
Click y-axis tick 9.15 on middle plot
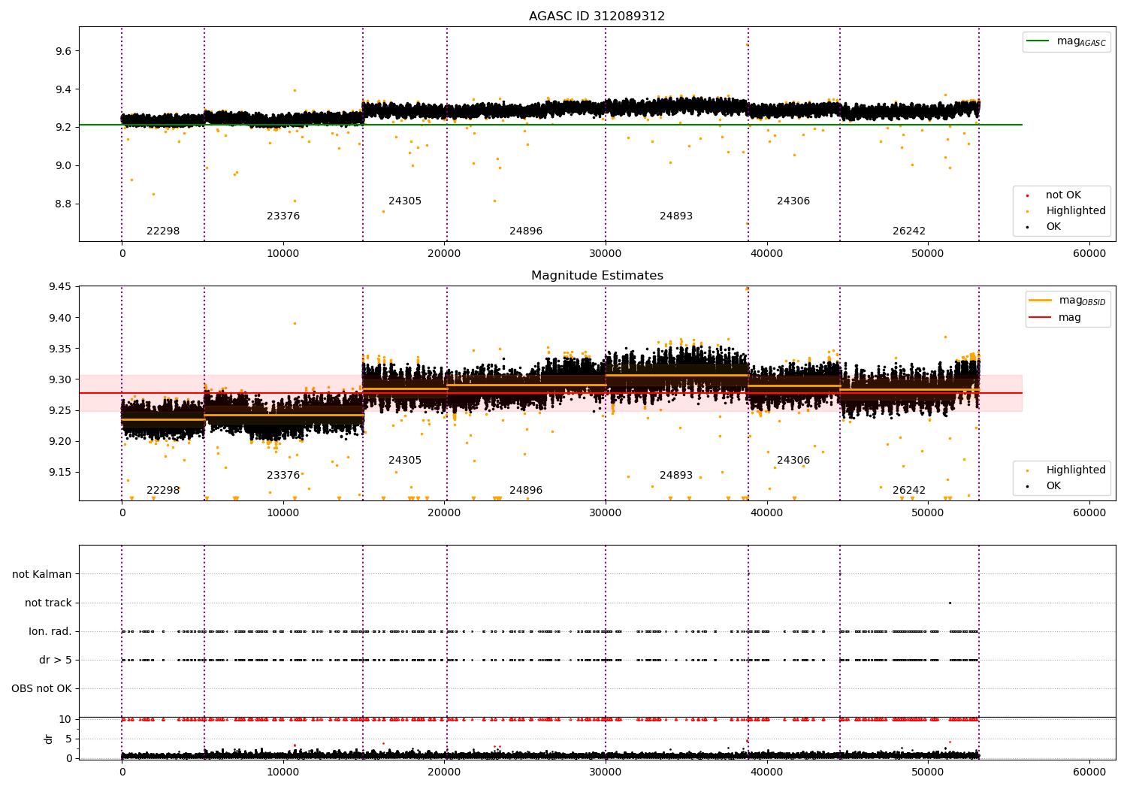(x=60, y=473)
